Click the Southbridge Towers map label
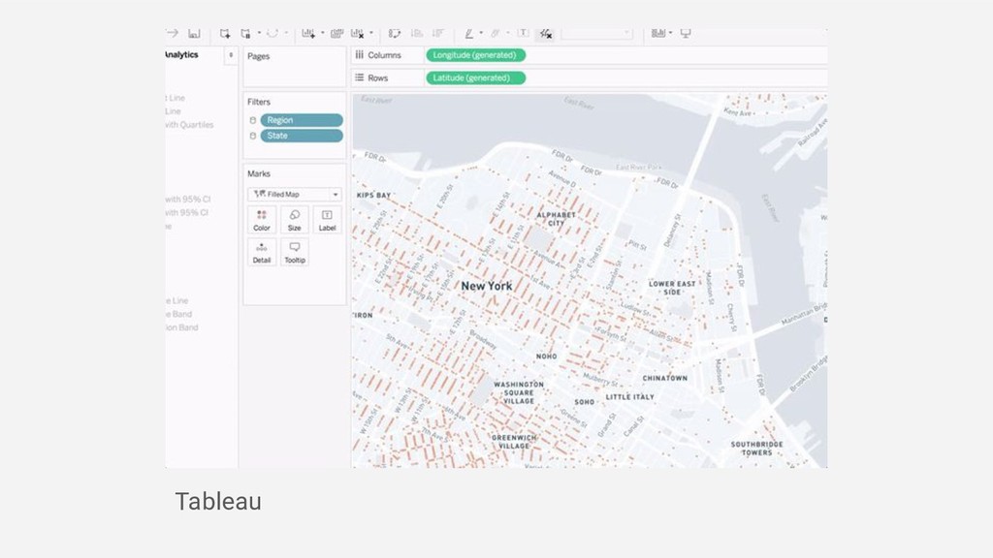 coord(756,449)
